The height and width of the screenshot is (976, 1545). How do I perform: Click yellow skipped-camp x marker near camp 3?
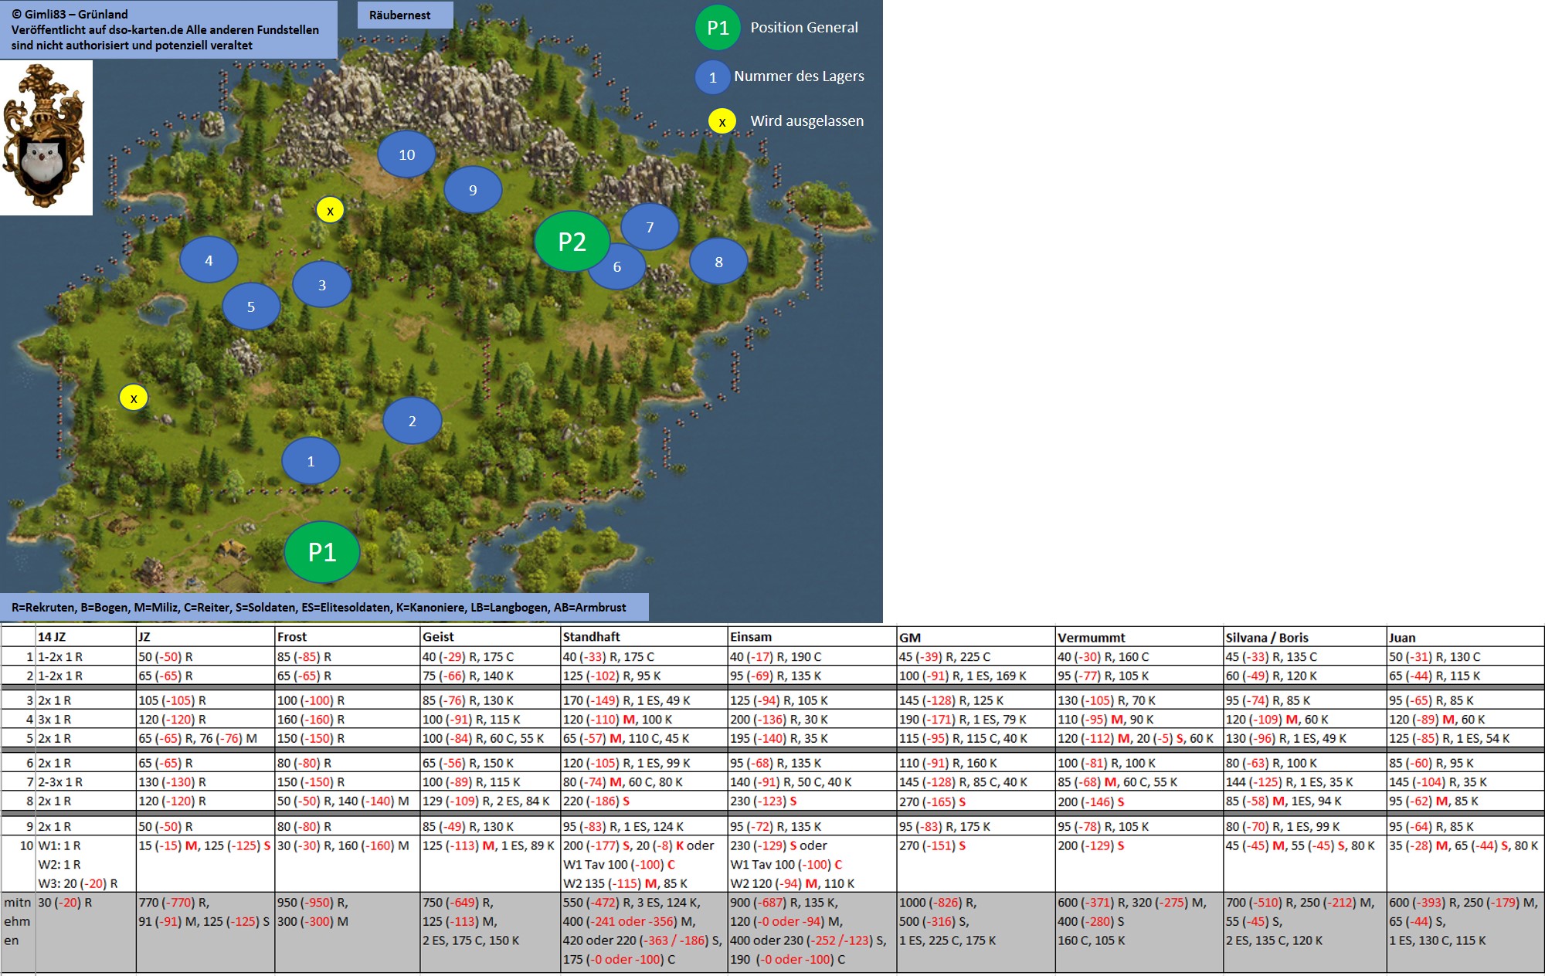pyautogui.click(x=330, y=210)
